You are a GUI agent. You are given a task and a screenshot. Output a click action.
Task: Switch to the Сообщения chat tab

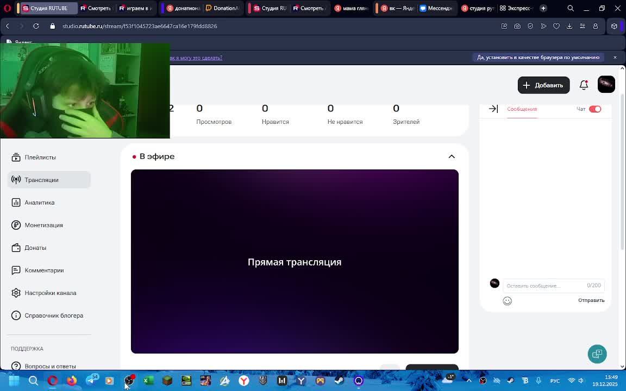click(522, 109)
